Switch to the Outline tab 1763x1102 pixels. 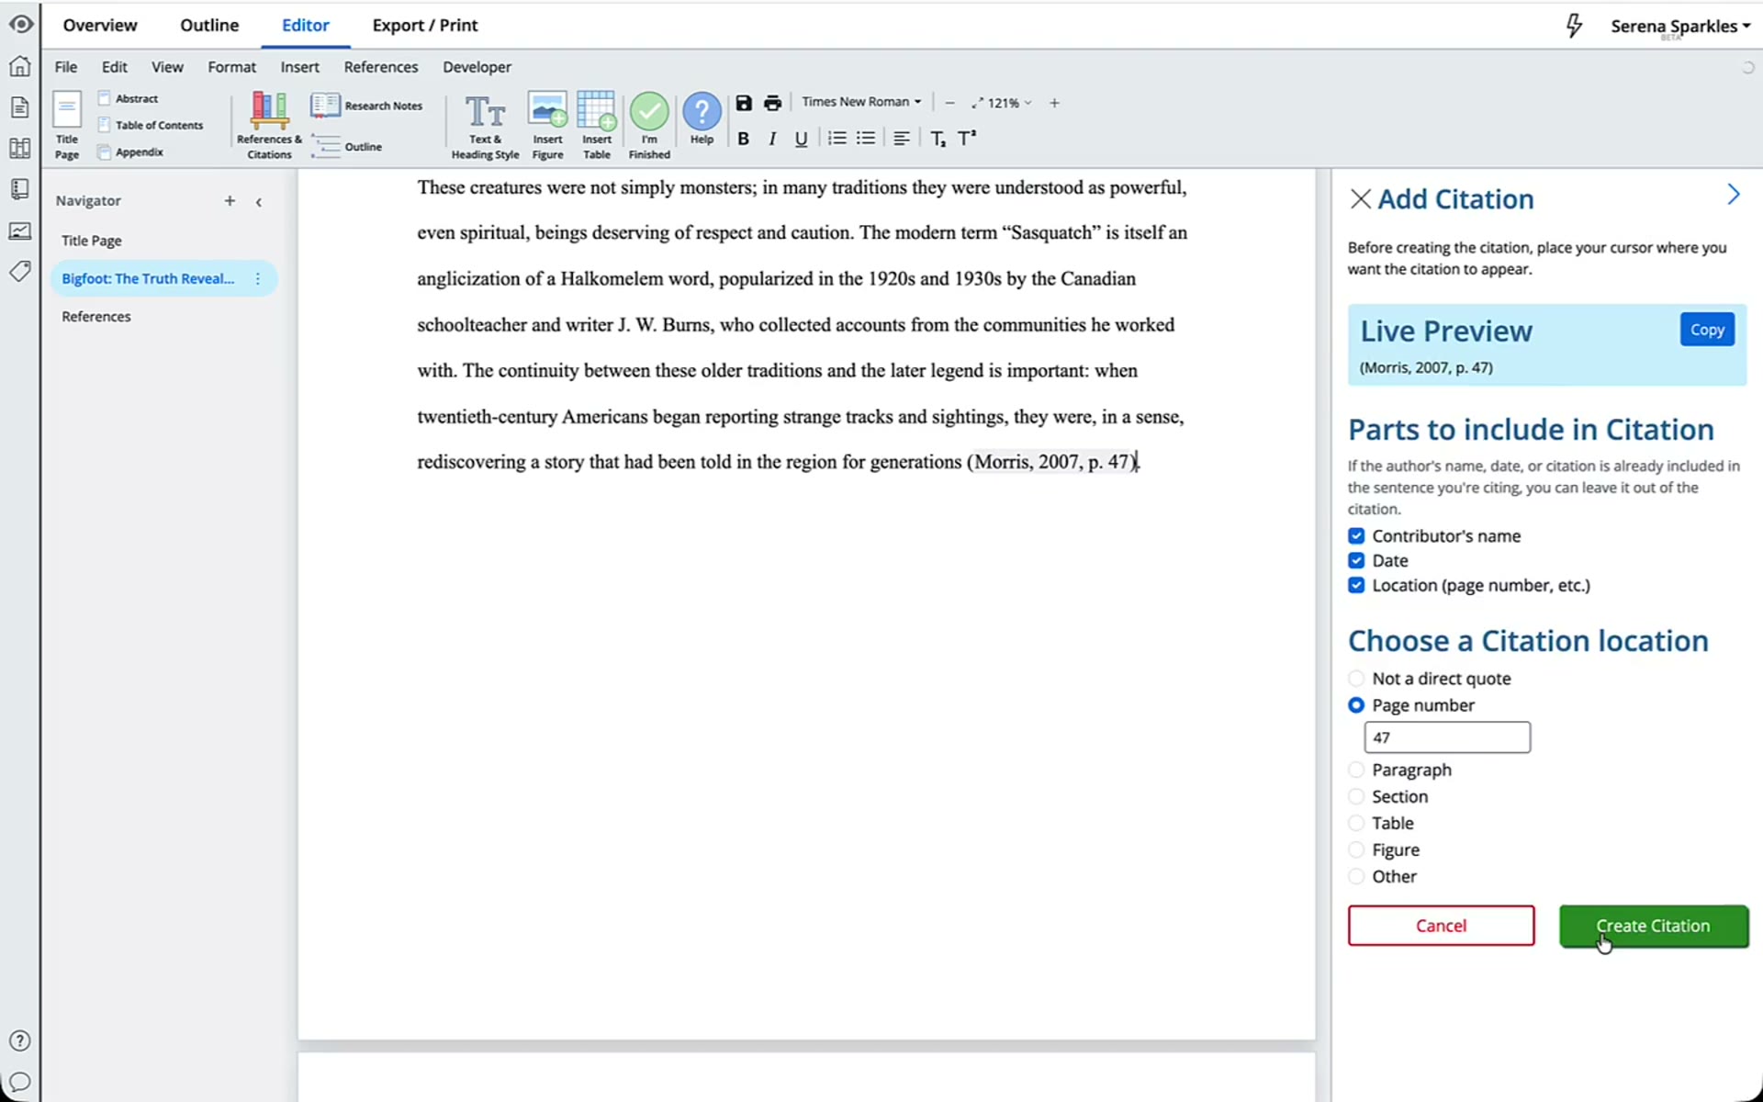[209, 25]
